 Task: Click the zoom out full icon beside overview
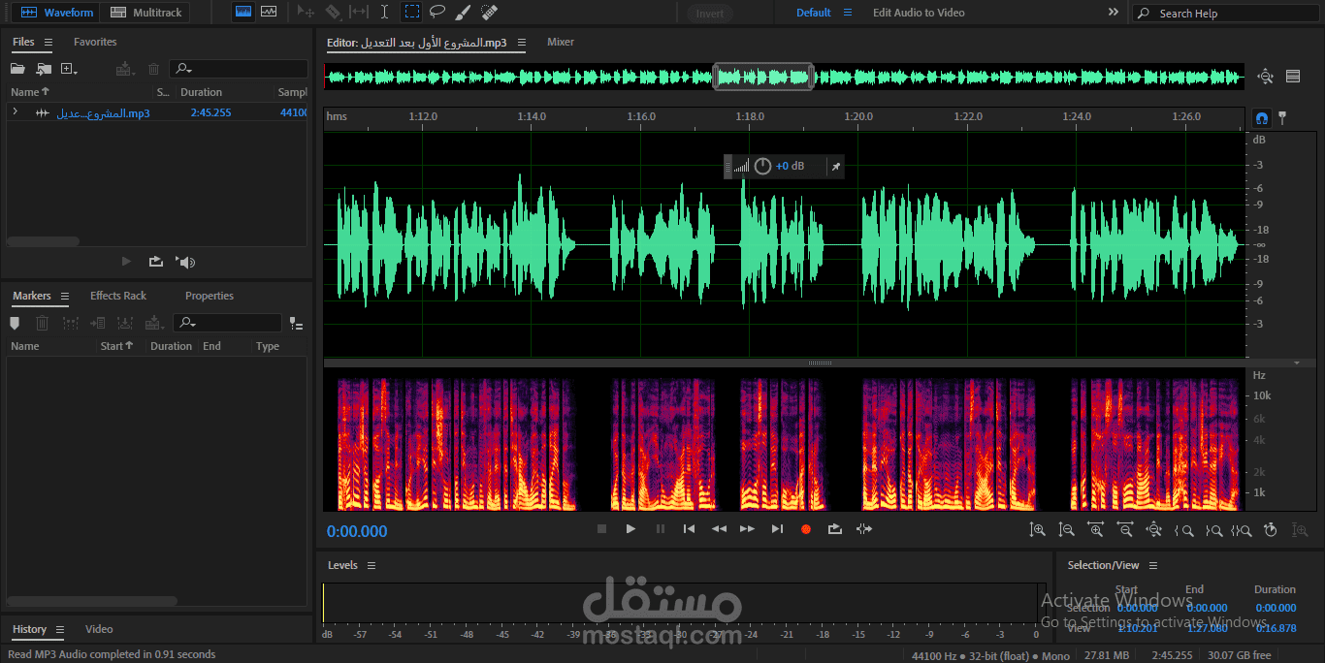tap(1265, 77)
